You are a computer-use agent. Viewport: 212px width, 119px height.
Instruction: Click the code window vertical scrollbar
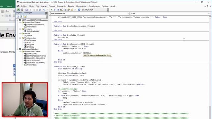[x=210, y=67]
